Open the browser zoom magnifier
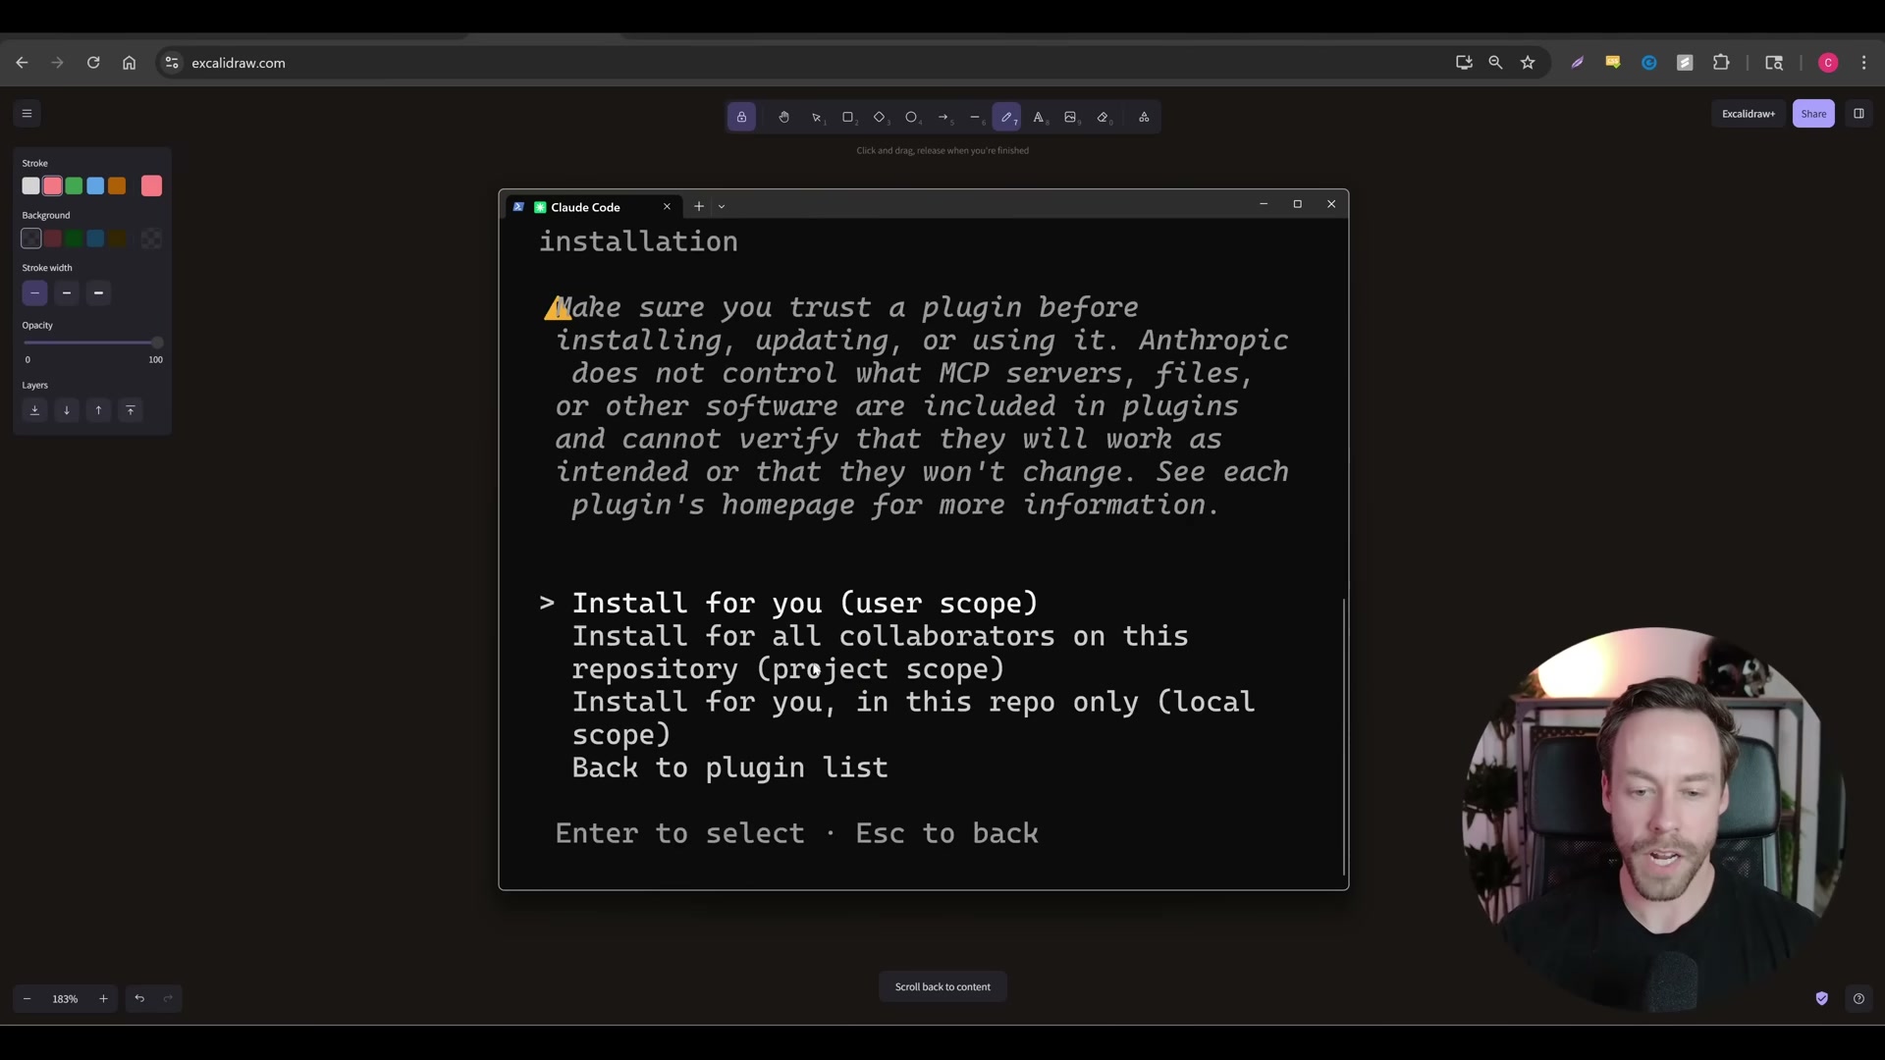Viewport: 1885px width, 1060px height. [1495, 63]
